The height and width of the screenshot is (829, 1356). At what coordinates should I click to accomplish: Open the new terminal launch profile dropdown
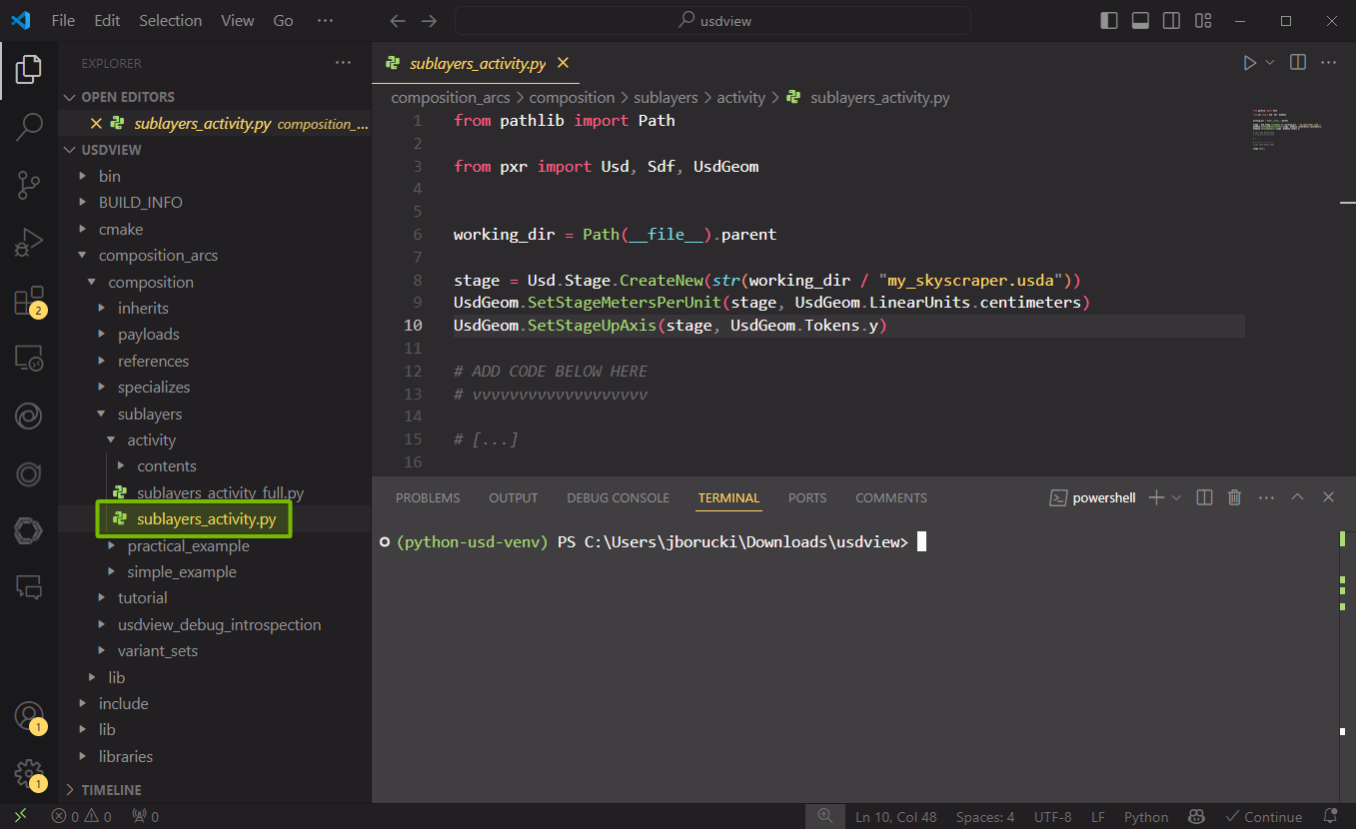1176,497
